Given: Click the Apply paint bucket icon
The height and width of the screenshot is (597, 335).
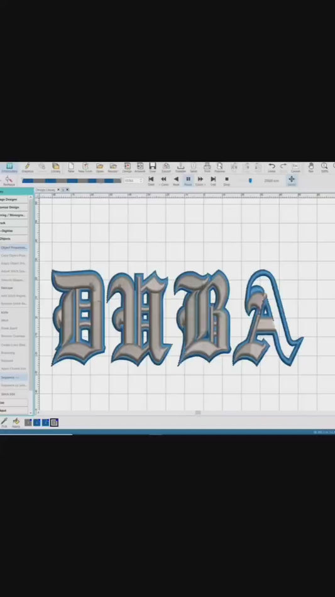Looking at the screenshot, I should tap(16, 422).
